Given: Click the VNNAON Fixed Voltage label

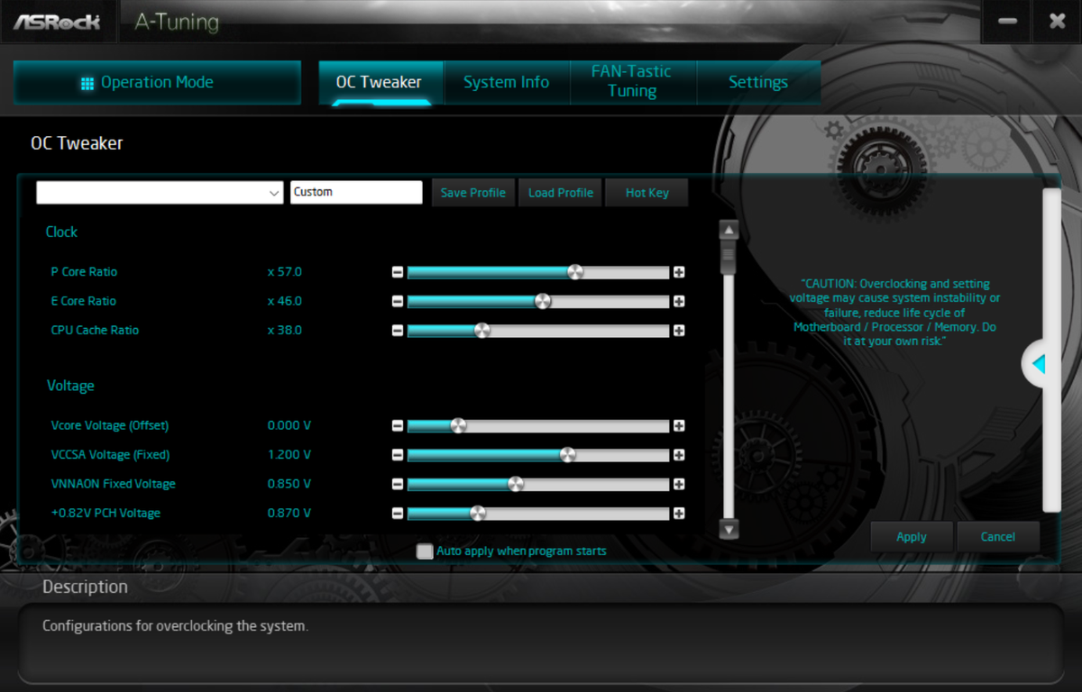Looking at the screenshot, I should 114,484.
